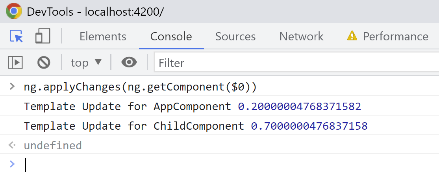The height and width of the screenshot is (181, 439).
Task: Click the ChildComponent timing value 0.7000000476
Action: coord(309,126)
